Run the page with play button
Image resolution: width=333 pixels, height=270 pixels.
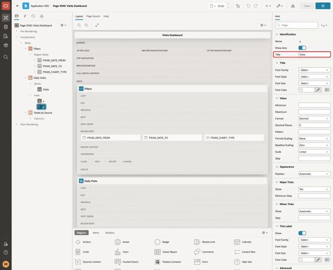(323, 6)
